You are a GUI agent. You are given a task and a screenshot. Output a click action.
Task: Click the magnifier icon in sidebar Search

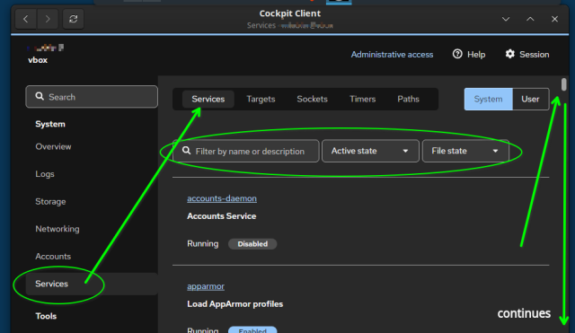40,96
